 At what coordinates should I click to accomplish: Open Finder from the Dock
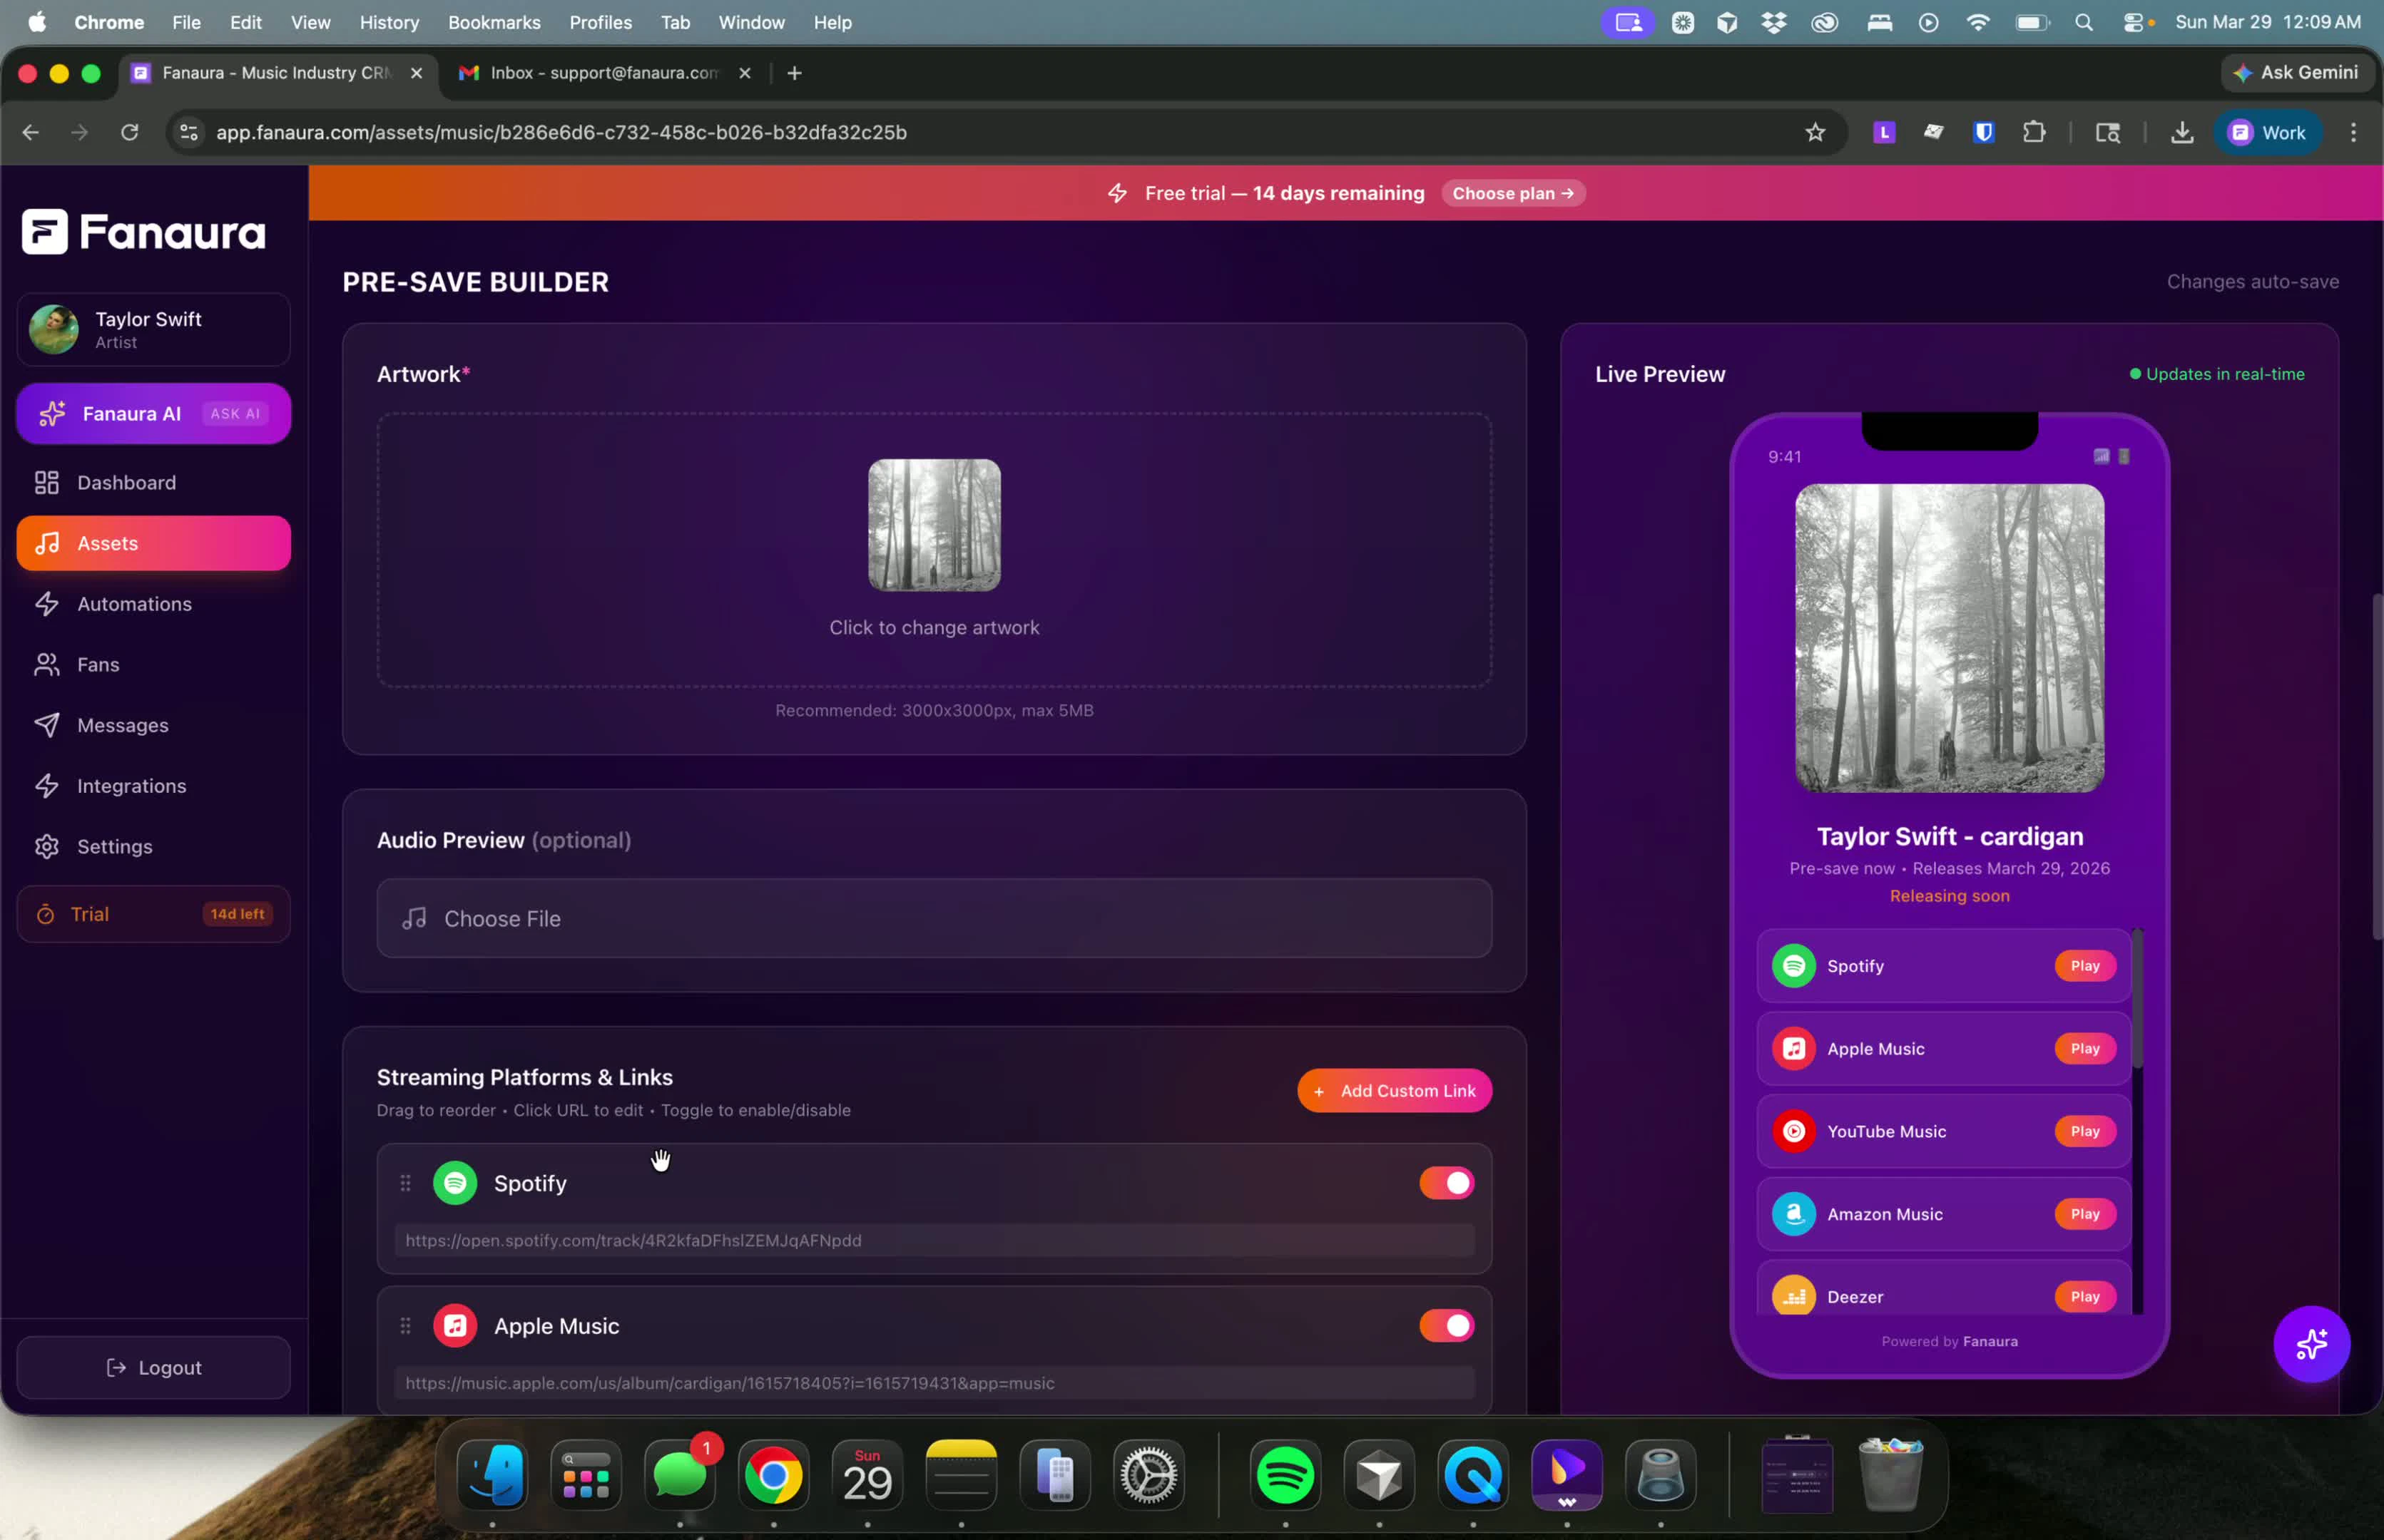[492, 1475]
